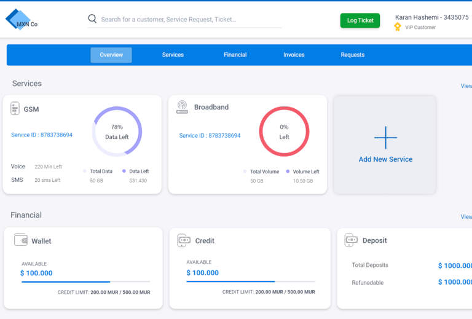Image resolution: width=472 pixels, height=319 pixels.
Task: Open GSM Service ID 8783738694 link
Action: pyautogui.click(x=42, y=135)
